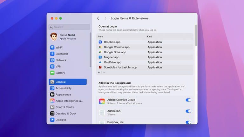Click the Wi-Fi sidebar label
The width and height of the screenshot is (244, 137).
59,48
